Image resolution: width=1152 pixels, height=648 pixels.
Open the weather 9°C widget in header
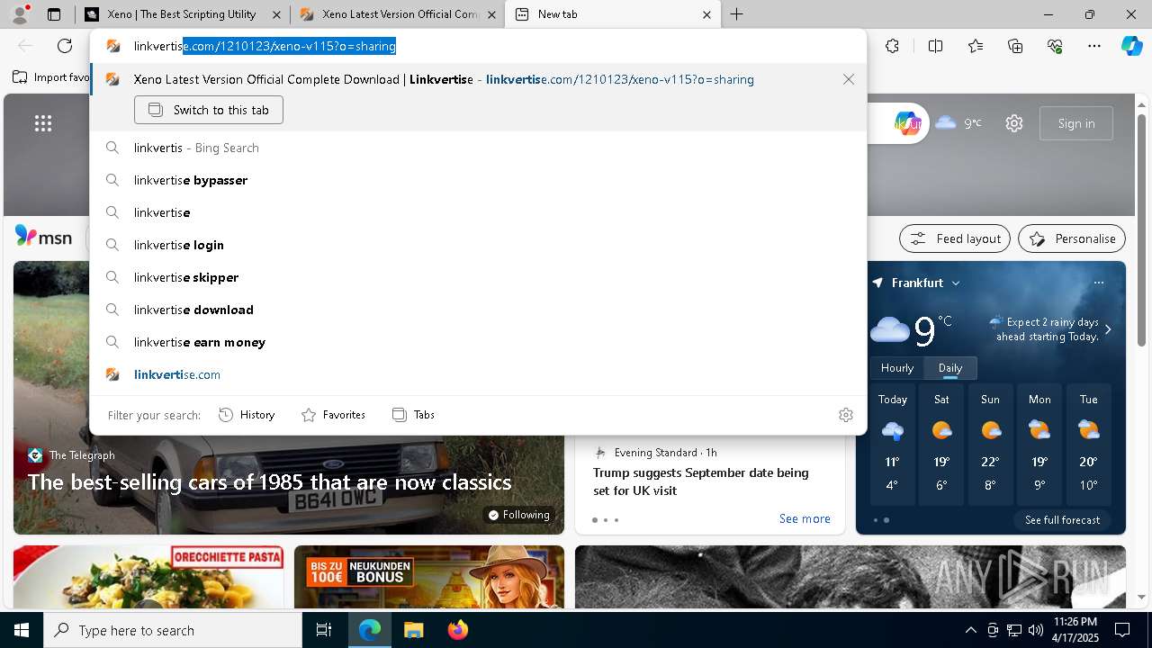(958, 123)
